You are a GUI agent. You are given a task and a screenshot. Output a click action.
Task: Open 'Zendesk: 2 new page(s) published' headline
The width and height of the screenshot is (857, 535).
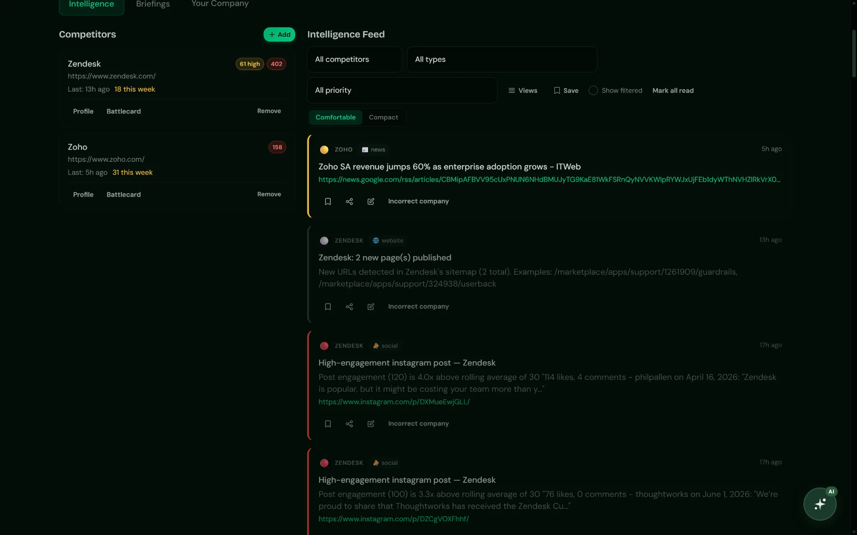[x=385, y=258]
